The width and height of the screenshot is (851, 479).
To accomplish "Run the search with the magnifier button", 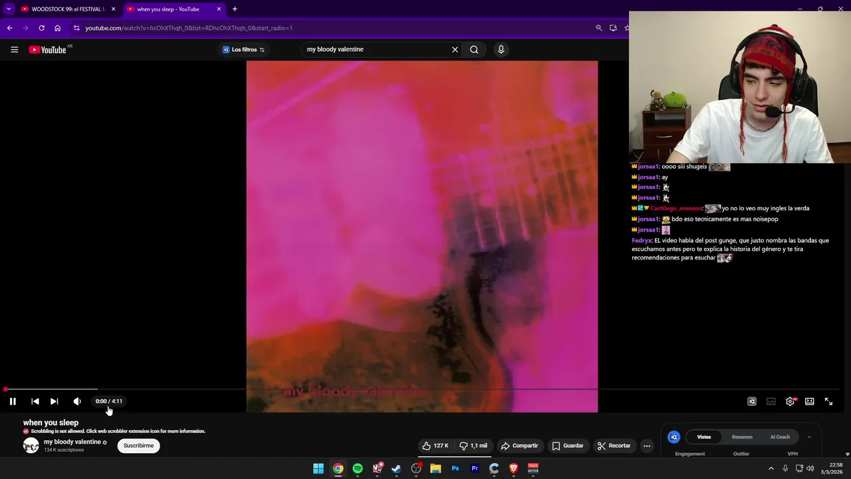I will coord(474,49).
